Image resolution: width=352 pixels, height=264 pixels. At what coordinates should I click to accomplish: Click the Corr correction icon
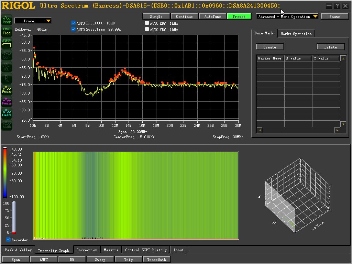click(x=7, y=55)
